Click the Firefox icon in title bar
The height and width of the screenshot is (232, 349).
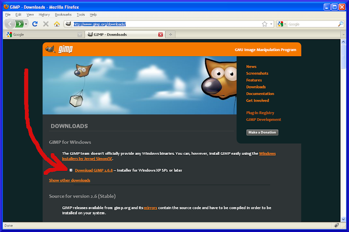6,7
